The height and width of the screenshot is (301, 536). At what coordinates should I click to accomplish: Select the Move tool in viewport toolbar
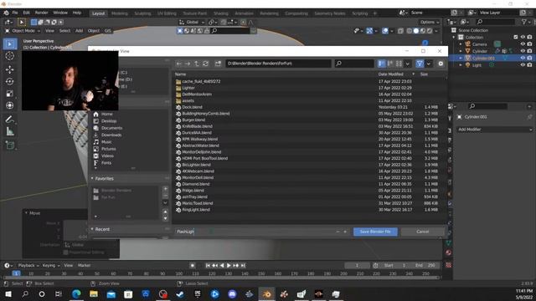tap(9, 69)
